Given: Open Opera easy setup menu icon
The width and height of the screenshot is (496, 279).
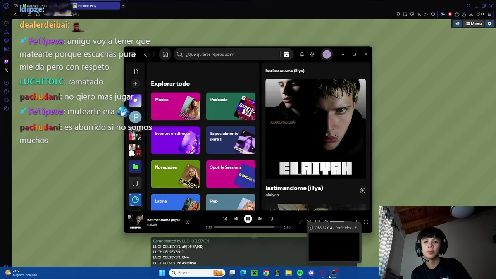Looking at the screenshot, I should pos(490,14).
